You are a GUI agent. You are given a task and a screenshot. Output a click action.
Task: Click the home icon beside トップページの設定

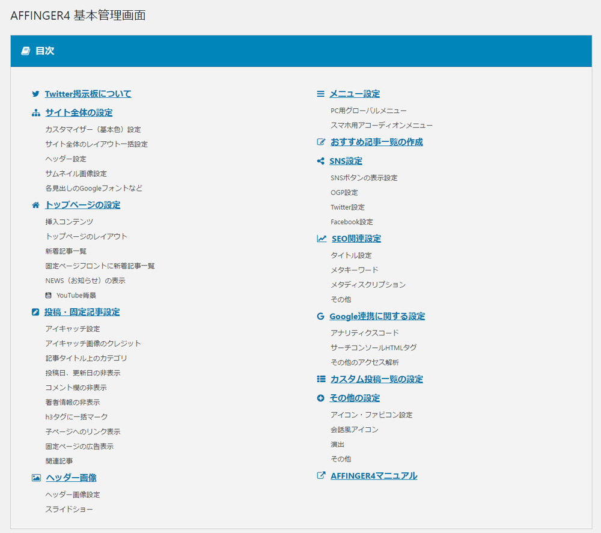[35, 205]
